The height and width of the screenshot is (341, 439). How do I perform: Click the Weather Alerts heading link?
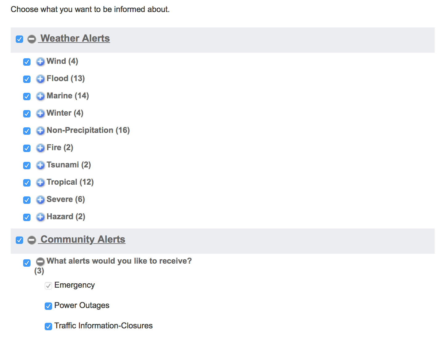pos(75,39)
